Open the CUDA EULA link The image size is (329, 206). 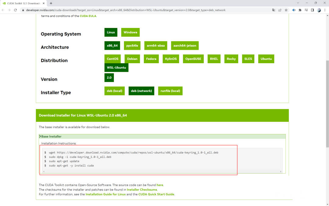88,16
